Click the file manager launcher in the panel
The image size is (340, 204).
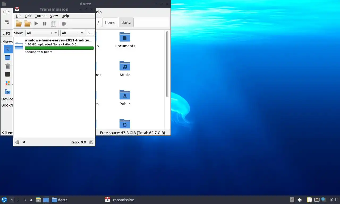click(x=38, y=200)
